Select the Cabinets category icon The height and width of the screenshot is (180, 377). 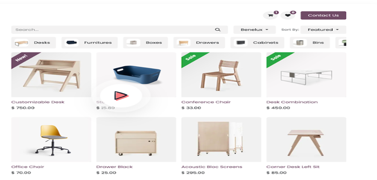[x=240, y=43]
